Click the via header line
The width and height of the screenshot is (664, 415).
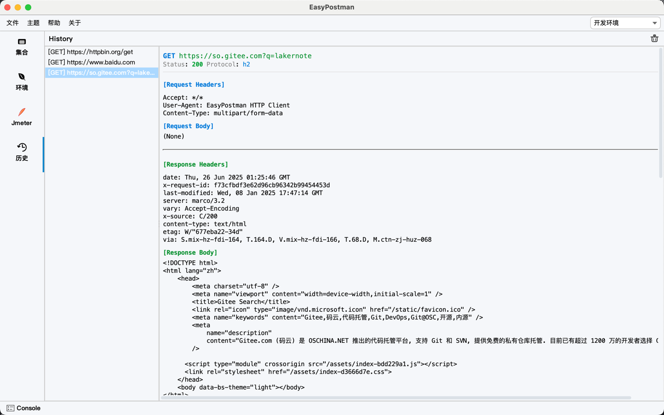click(297, 240)
